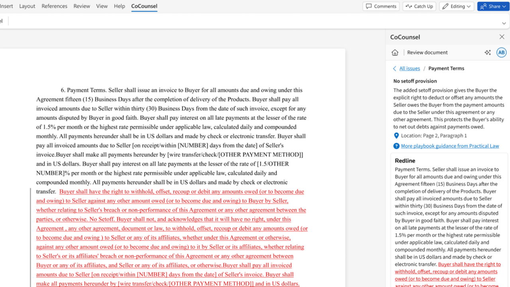510x287 pixels.
Task: Open the Review tab
Action: (x=82, y=6)
